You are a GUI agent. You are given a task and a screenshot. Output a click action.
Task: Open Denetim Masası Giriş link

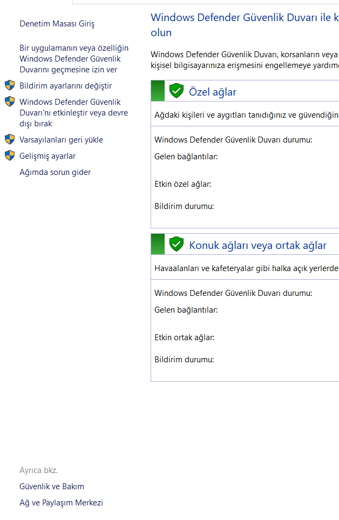57,24
